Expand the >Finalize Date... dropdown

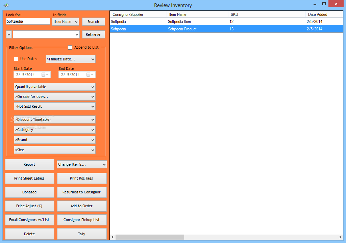pos(71,59)
